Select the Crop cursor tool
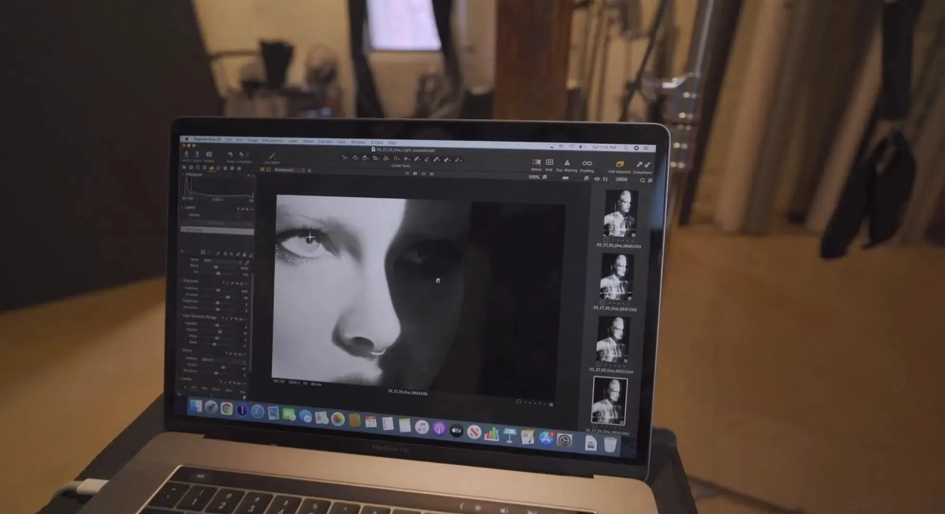This screenshot has width=945, height=514. (376, 158)
